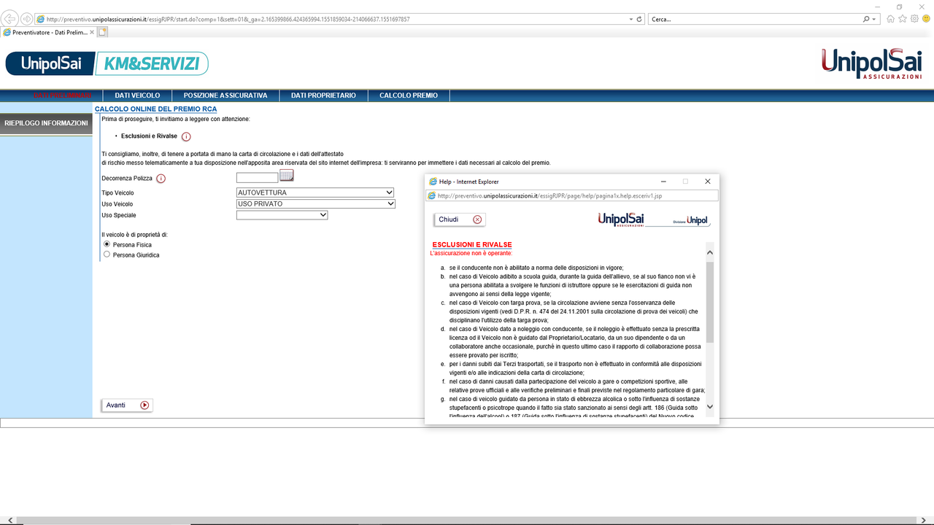The width and height of the screenshot is (934, 525).
Task: Select the Persona Fisica radio button
Action: click(x=106, y=244)
